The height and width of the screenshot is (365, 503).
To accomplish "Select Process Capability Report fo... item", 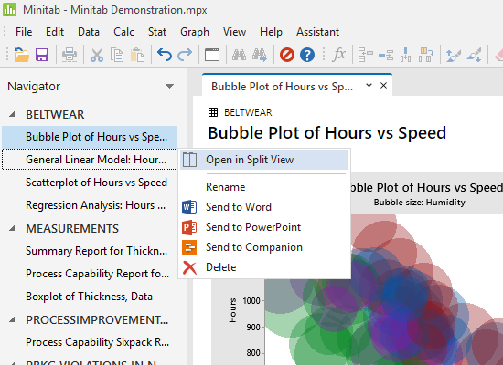I will point(90,274).
